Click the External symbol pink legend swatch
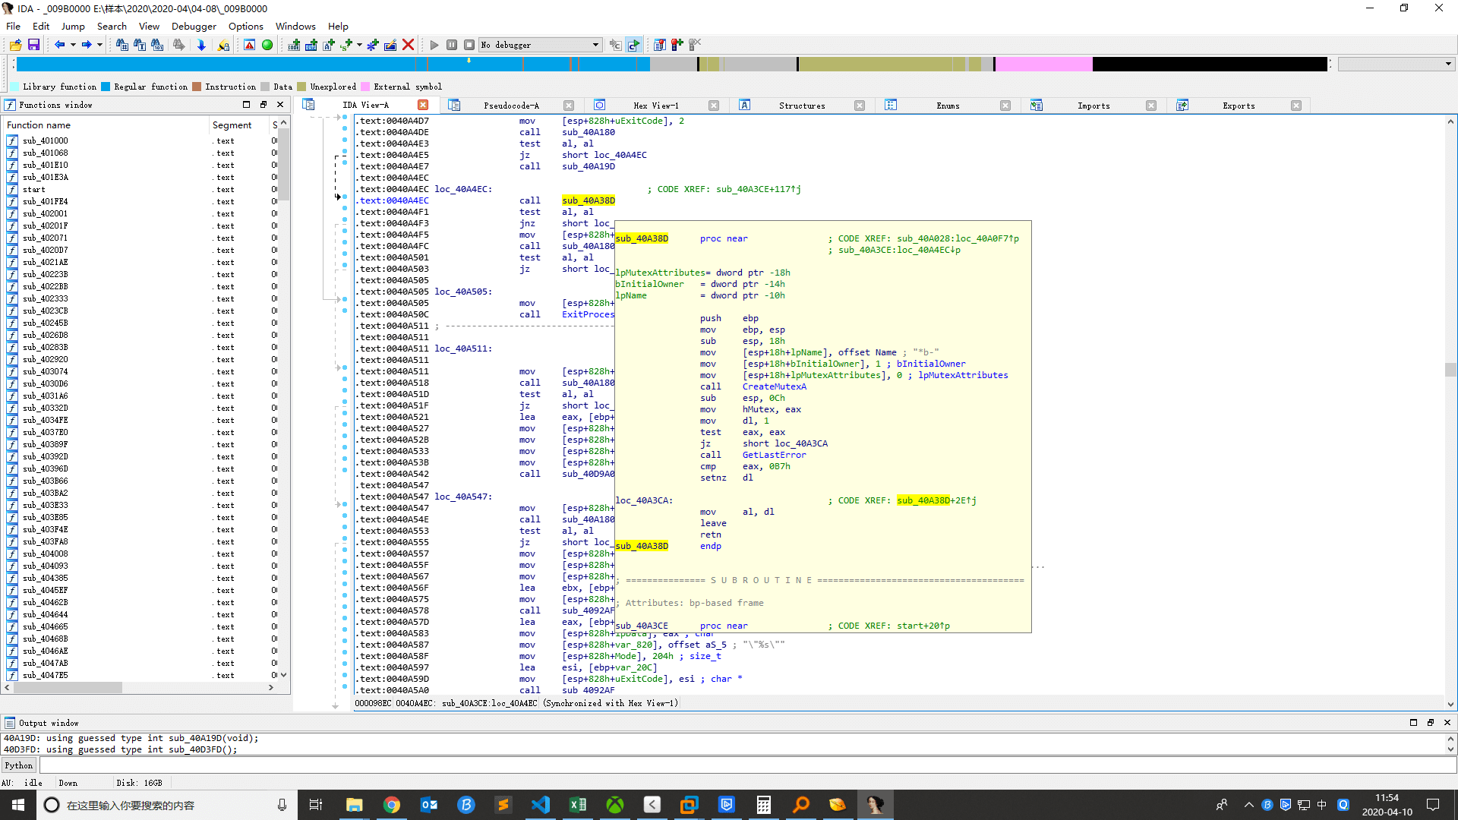 [365, 87]
